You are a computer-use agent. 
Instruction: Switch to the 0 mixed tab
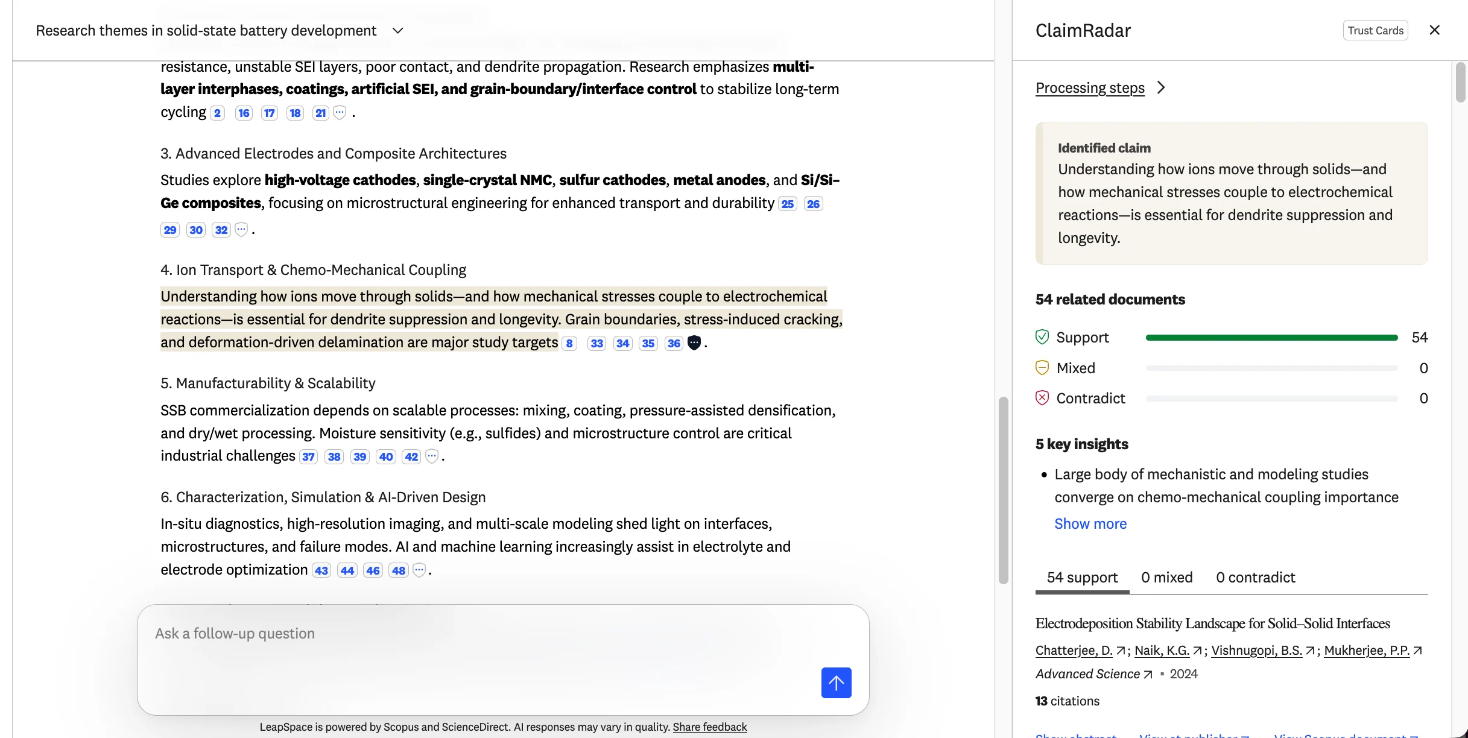coord(1166,577)
